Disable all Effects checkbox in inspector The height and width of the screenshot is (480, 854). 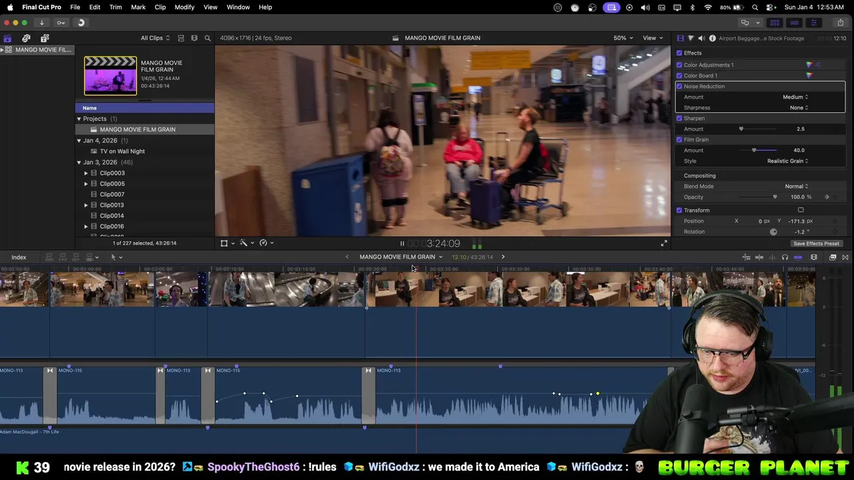[x=679, y=53]
